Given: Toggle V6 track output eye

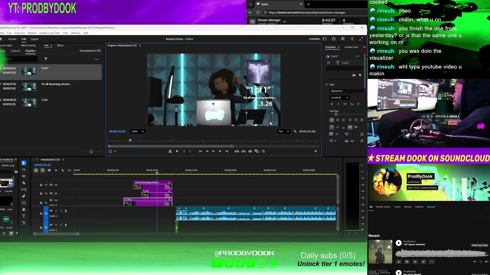Looking at the screenshot, I should [56, 193].
